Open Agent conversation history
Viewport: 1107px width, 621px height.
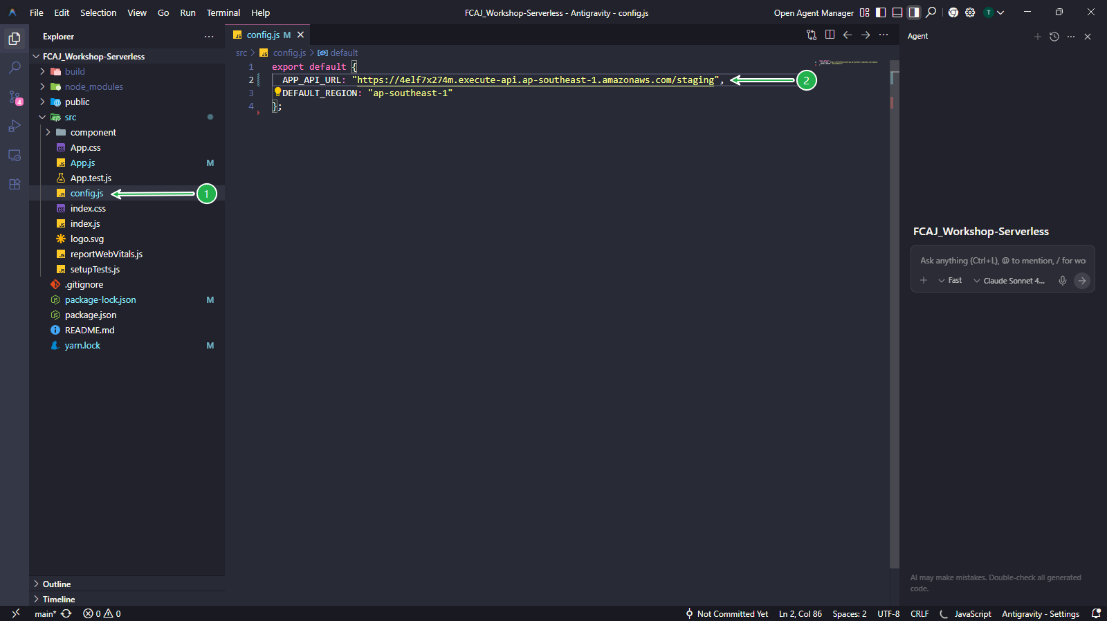1054,37
